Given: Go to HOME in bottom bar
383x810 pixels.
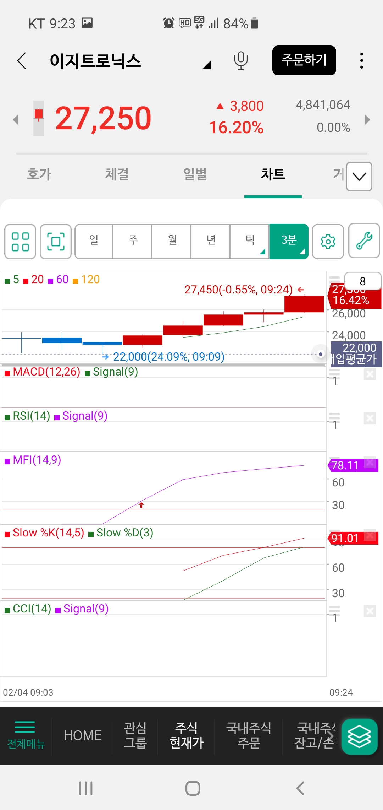Looking at the screenshot, I should click(x=83, y=735).
